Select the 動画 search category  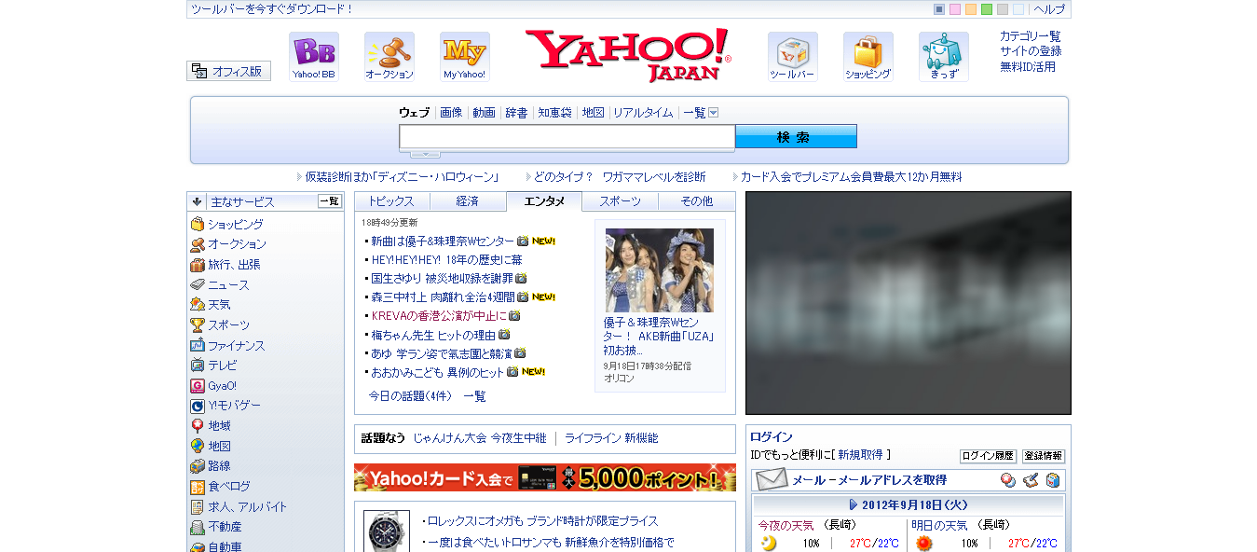(484, 113)
